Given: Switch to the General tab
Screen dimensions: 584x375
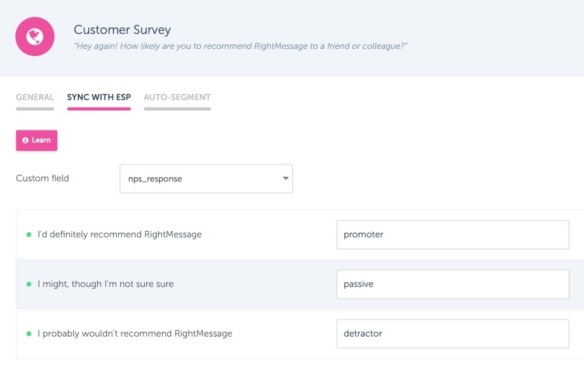Looking at the screenshot, I should point(35,98).
